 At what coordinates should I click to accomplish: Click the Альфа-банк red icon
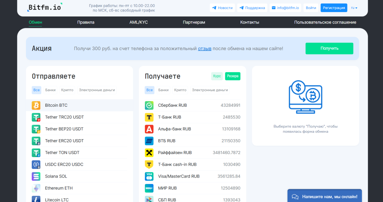click(x=149, y=129)
